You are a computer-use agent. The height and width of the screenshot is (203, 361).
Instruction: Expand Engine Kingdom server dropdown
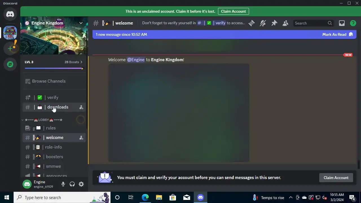pos(81,23)
